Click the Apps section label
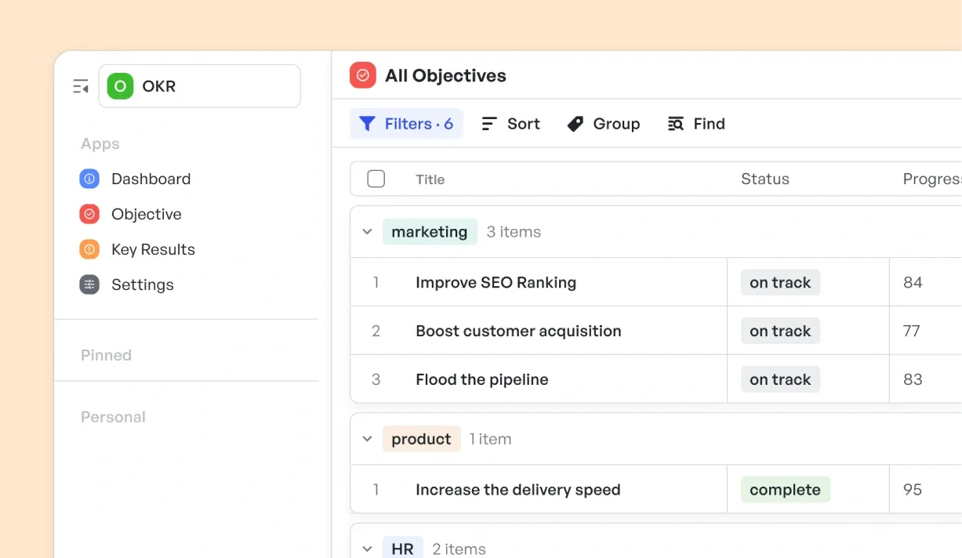Screen dimensions: 962x558 tap(100, 144)
